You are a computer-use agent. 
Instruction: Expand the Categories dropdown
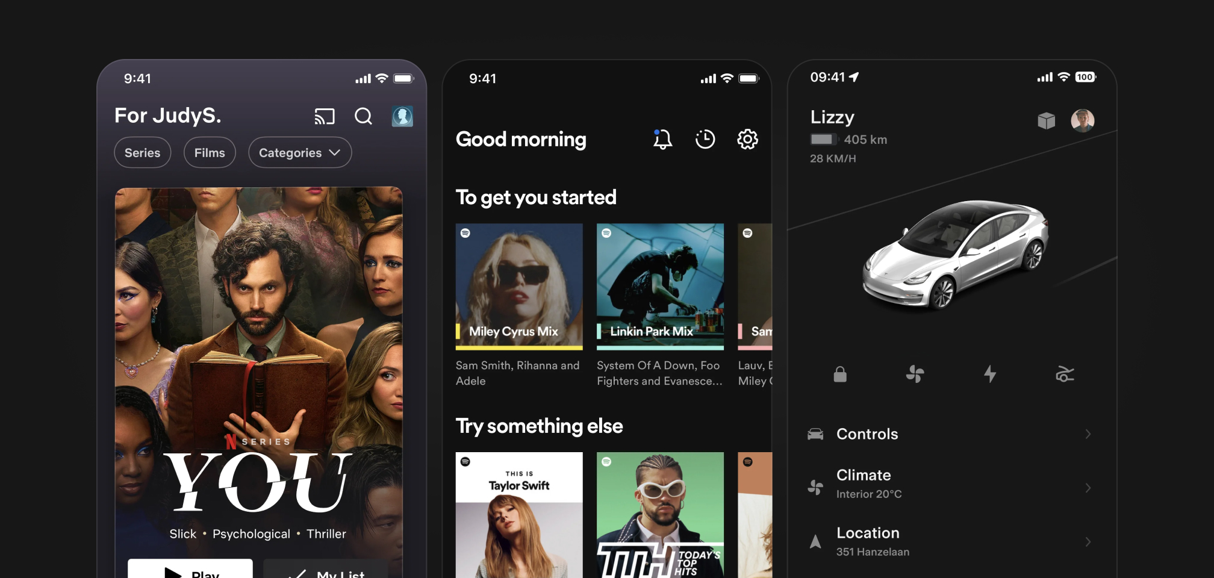click(x=300, y=153)
